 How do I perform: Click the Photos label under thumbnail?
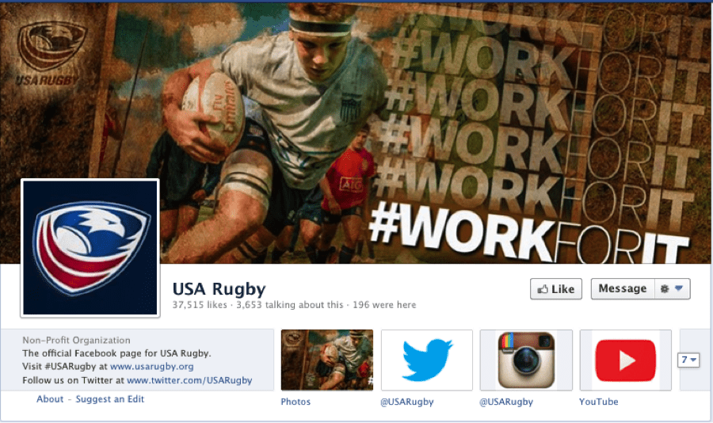click(295, 402)
